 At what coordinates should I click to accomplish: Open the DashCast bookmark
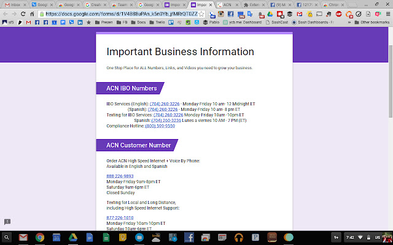click(x=277, y=23)
